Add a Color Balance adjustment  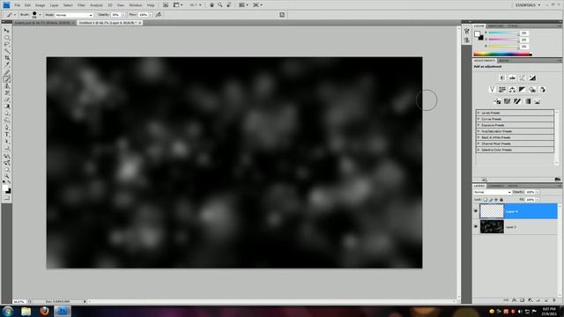[x=512, y=90]
